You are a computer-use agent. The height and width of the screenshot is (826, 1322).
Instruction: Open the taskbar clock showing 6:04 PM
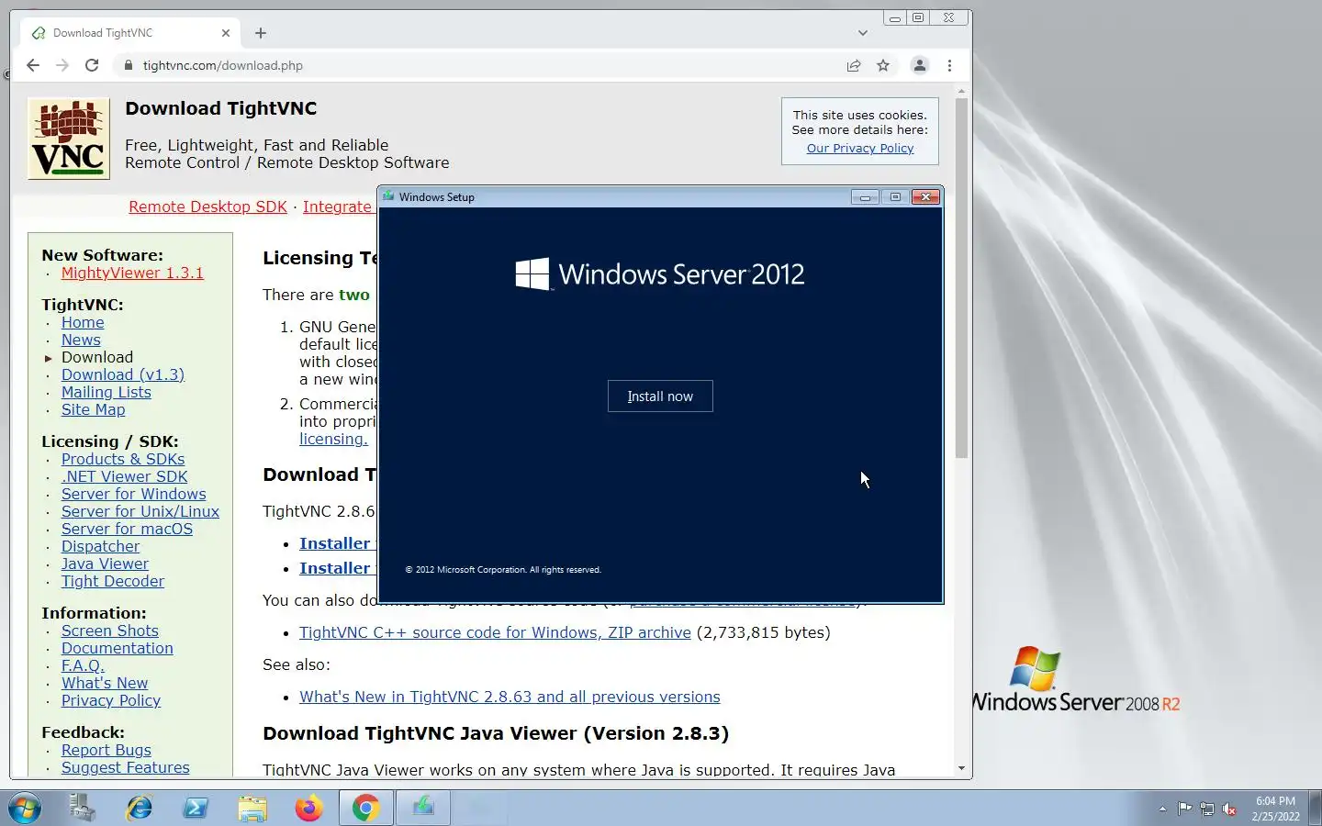point(1276,809)
